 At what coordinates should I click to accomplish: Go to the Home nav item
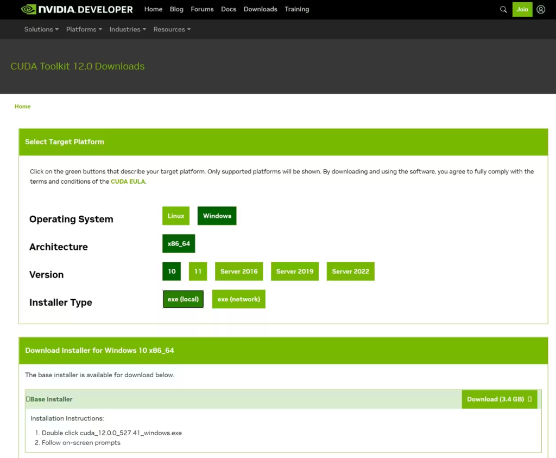click(153, 9)
